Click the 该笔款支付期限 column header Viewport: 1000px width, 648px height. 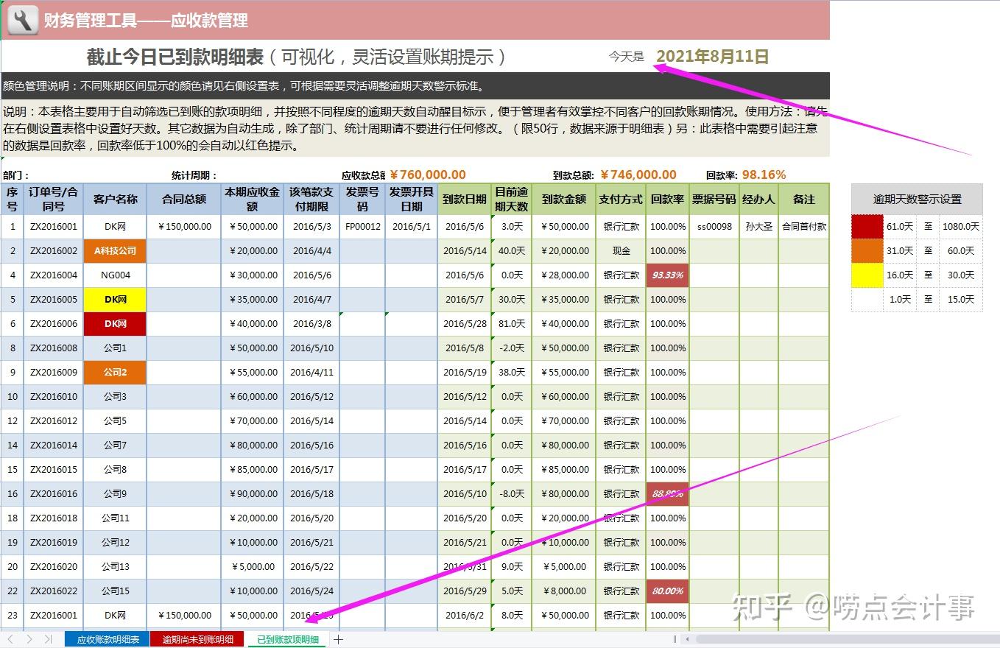(311, 199)
